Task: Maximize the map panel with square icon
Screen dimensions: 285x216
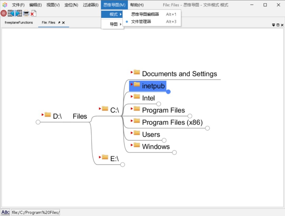Action: pyautogui.click(x=278, y=25)
